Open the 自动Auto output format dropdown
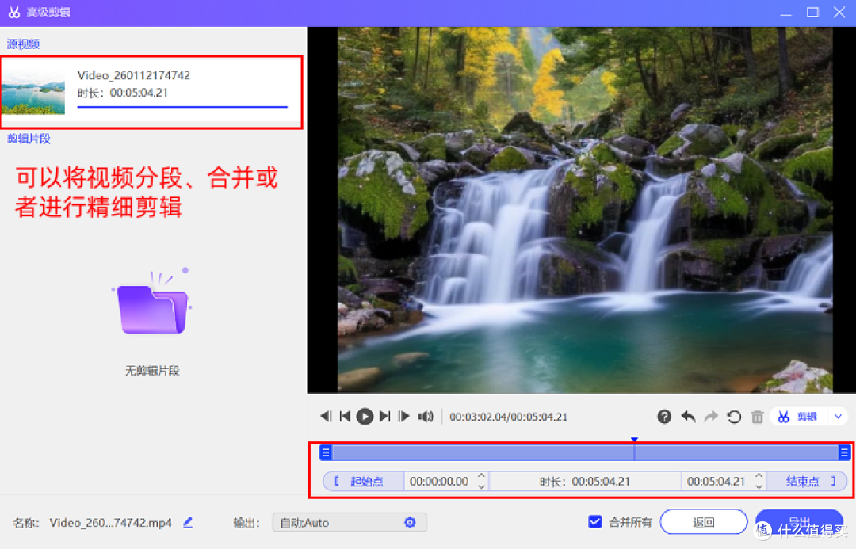856x549 pixels. pyautogui.click(x=350, y=523)
